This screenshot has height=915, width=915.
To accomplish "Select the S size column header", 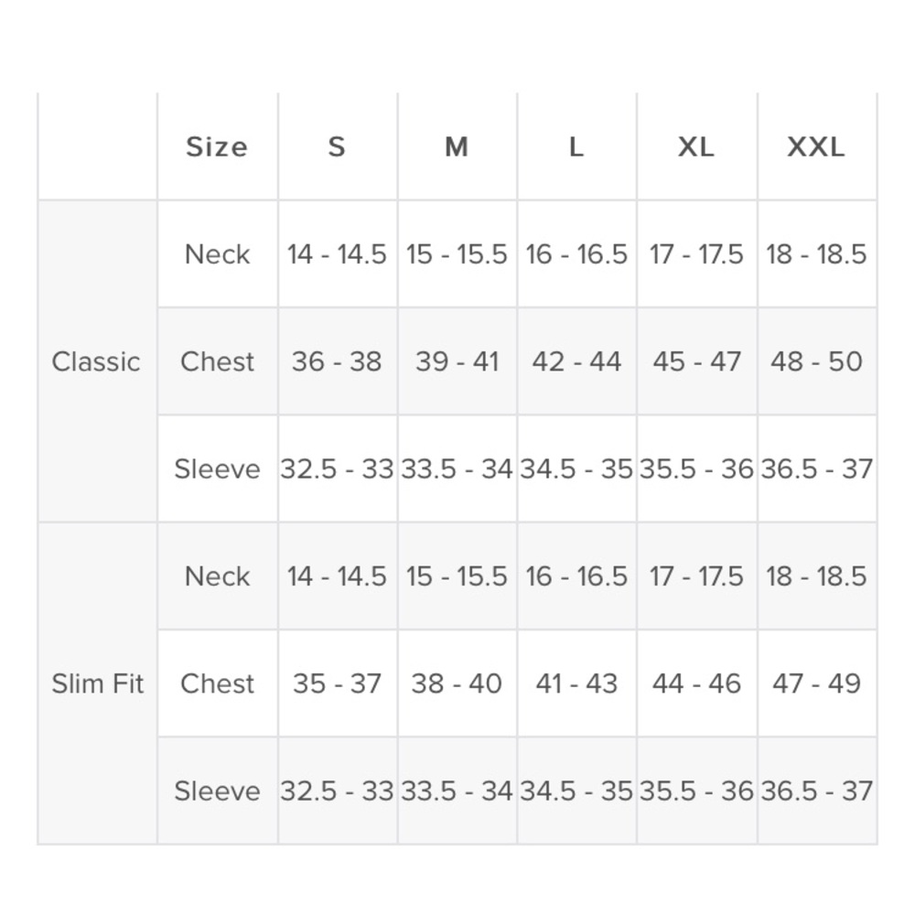I will (337, 146).
